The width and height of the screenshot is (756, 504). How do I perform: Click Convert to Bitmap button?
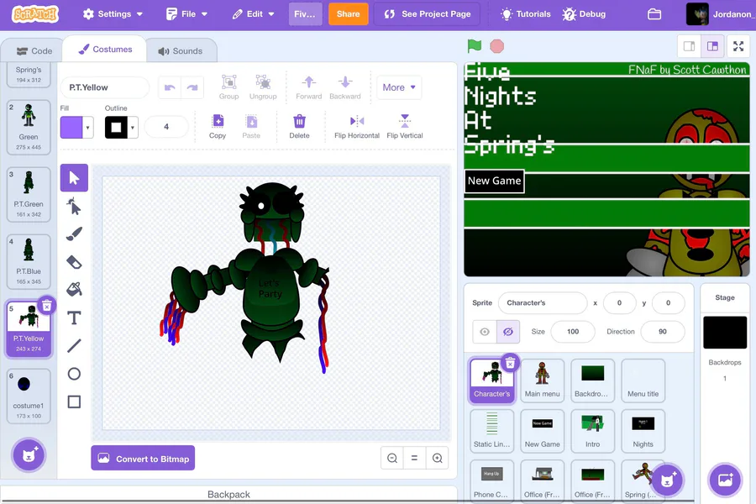pyautogui.click(x=143, y=458)
